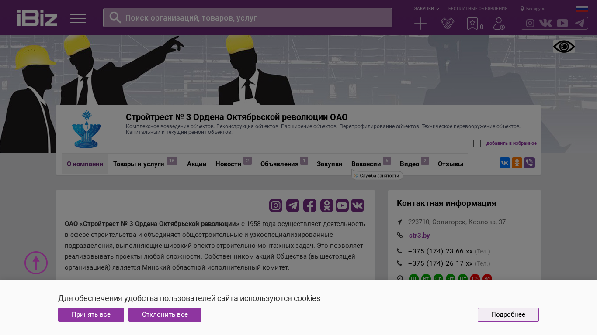Accept all cookies with Принять все
This screenshot has width=597, height=335.
91,315
